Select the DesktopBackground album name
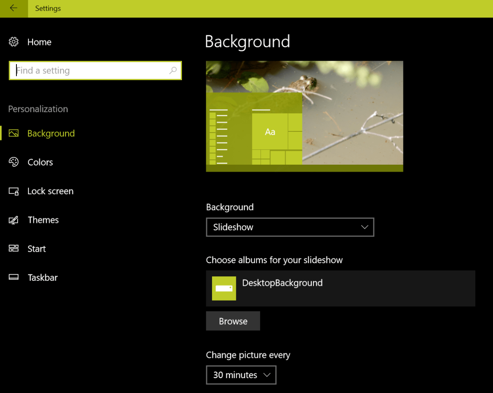493x393 pixels. tap(282, 283)
